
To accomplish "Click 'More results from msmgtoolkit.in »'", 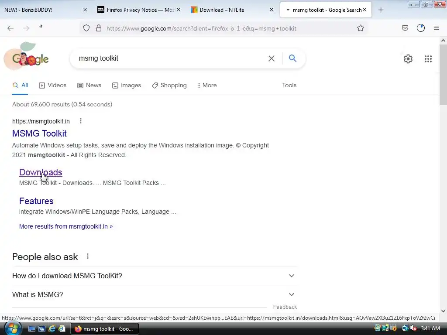I will 66,226.
